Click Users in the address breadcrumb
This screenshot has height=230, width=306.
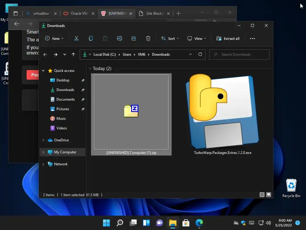coord(127,55)
